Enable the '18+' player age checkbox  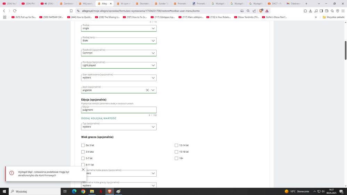tap(176, 158)
